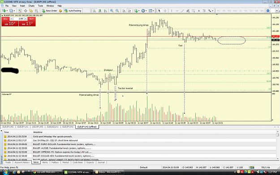The width and height of the screenshot is (280, 175).
Task: Switch to Bar Chart display
Action: point(95,11)
